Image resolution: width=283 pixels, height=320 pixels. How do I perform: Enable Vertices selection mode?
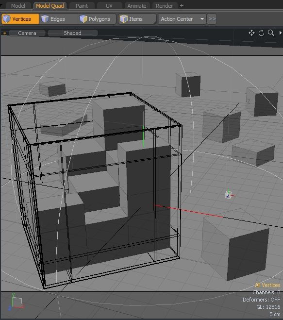(20, 19)
